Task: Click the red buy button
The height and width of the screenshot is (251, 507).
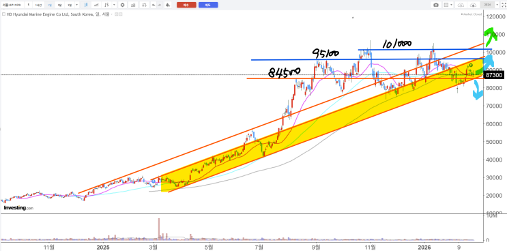Action: [x=186, y=5]
